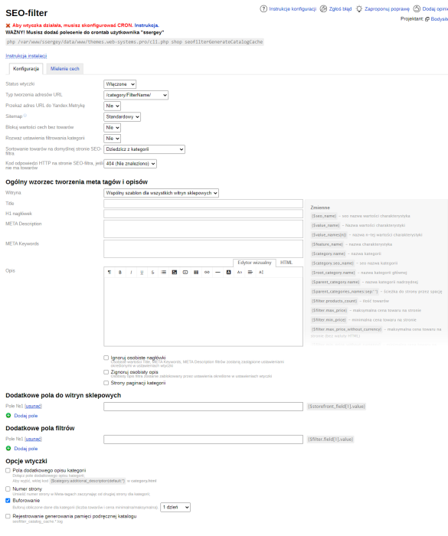Open Witryna storefront template dropdown
This screenshot has height=536, width=448.
pos(161,193)
